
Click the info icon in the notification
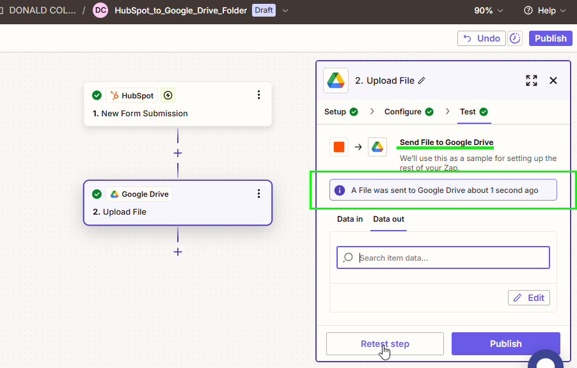[339, 190]
